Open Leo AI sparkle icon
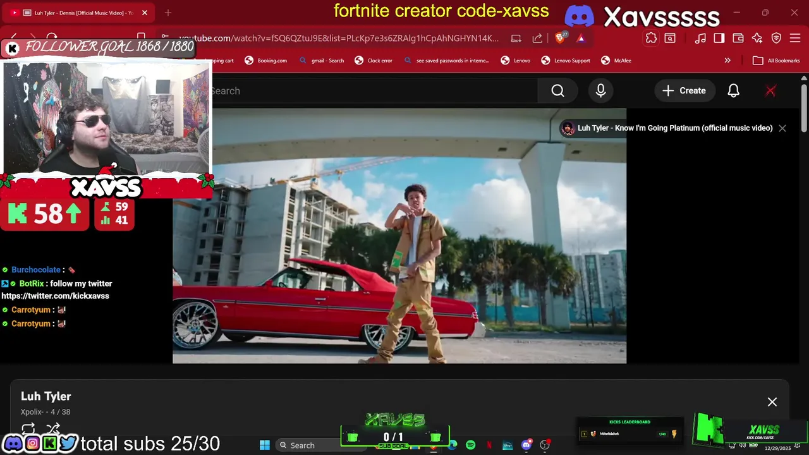Image resolution: width=809 pixels, height=455 pixels. [757, 38]
